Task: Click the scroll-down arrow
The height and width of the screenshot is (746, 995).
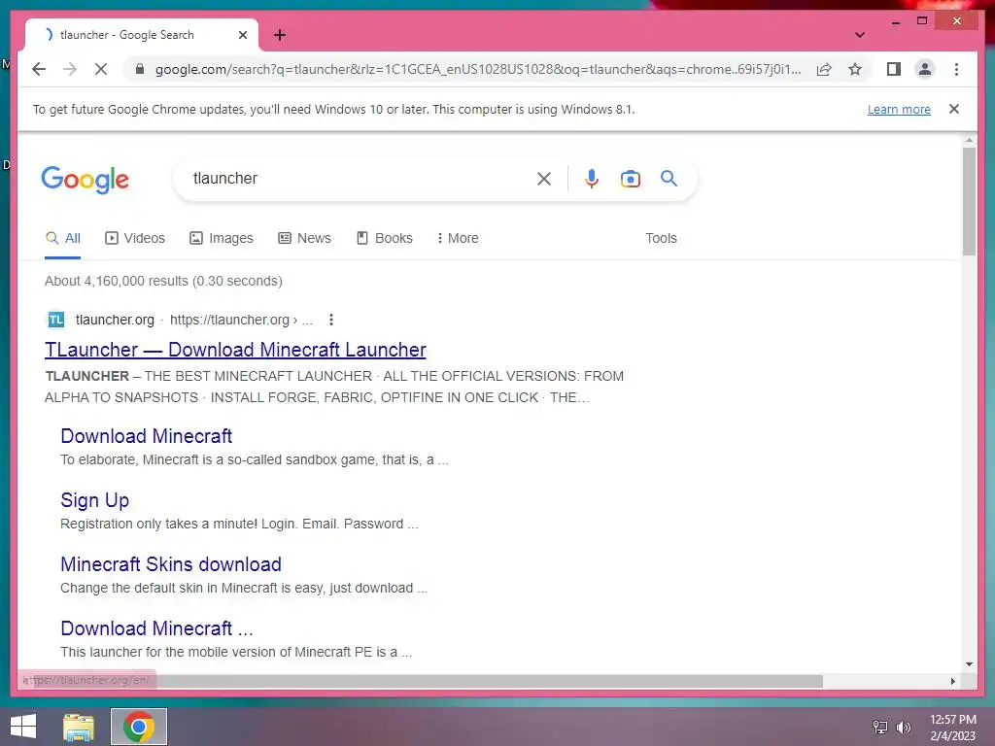Action: coord(969,664)
